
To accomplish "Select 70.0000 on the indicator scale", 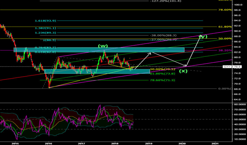I will 240,110.
